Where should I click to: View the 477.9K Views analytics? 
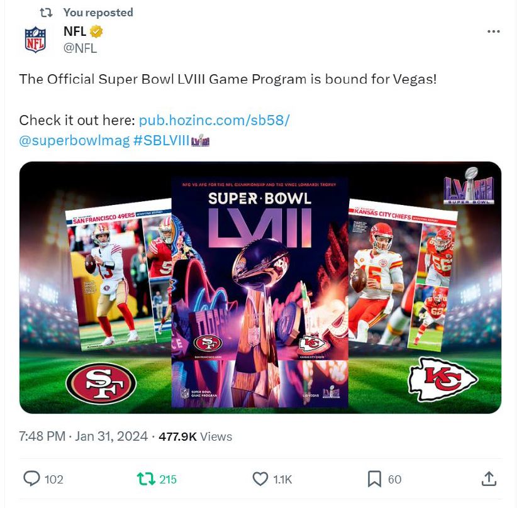tap(195, 436)
